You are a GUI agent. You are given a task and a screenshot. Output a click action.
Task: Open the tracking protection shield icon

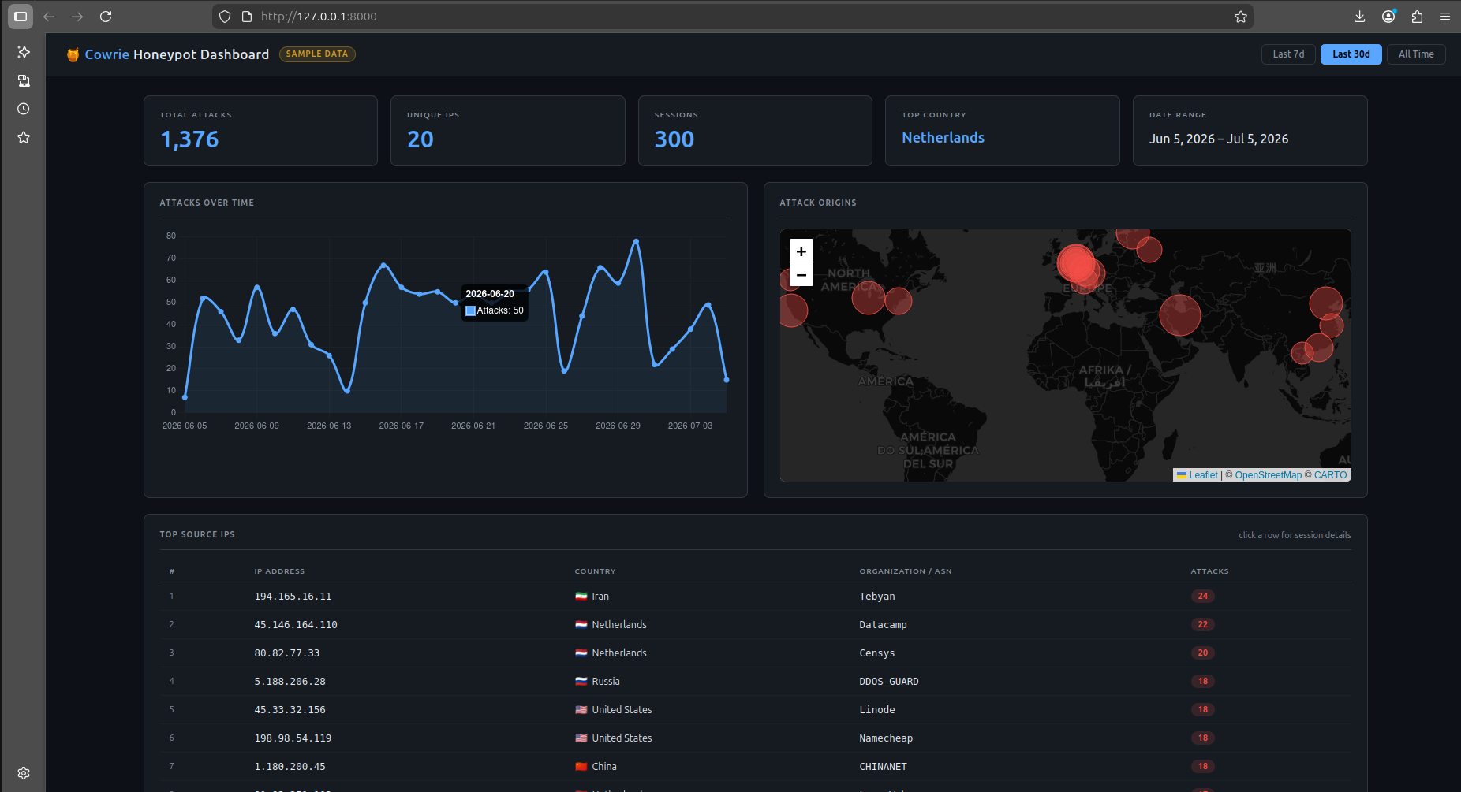pos(225,17)
